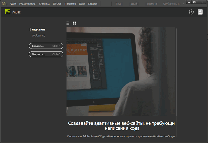Maximize the Muse window

(x=194, y=2)
